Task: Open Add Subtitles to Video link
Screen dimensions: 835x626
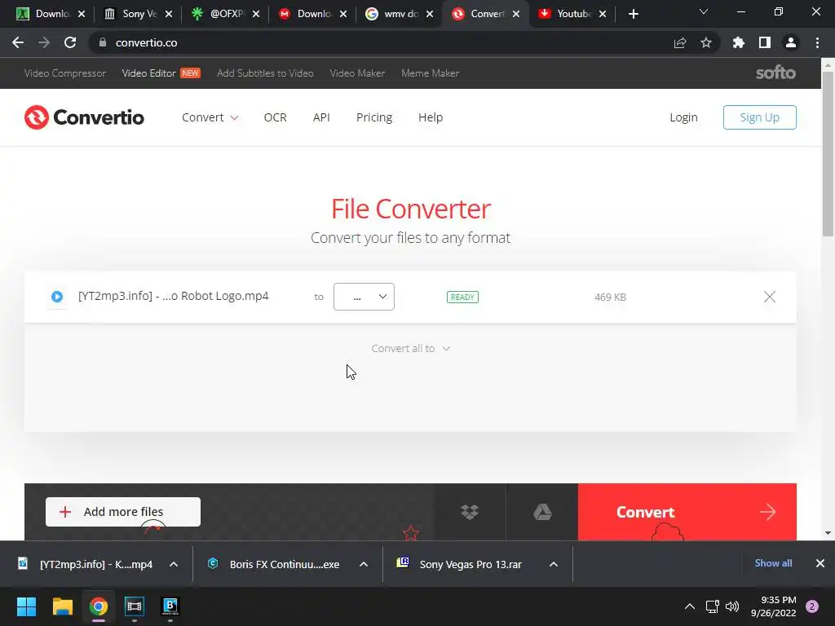Action: point(265,73)
